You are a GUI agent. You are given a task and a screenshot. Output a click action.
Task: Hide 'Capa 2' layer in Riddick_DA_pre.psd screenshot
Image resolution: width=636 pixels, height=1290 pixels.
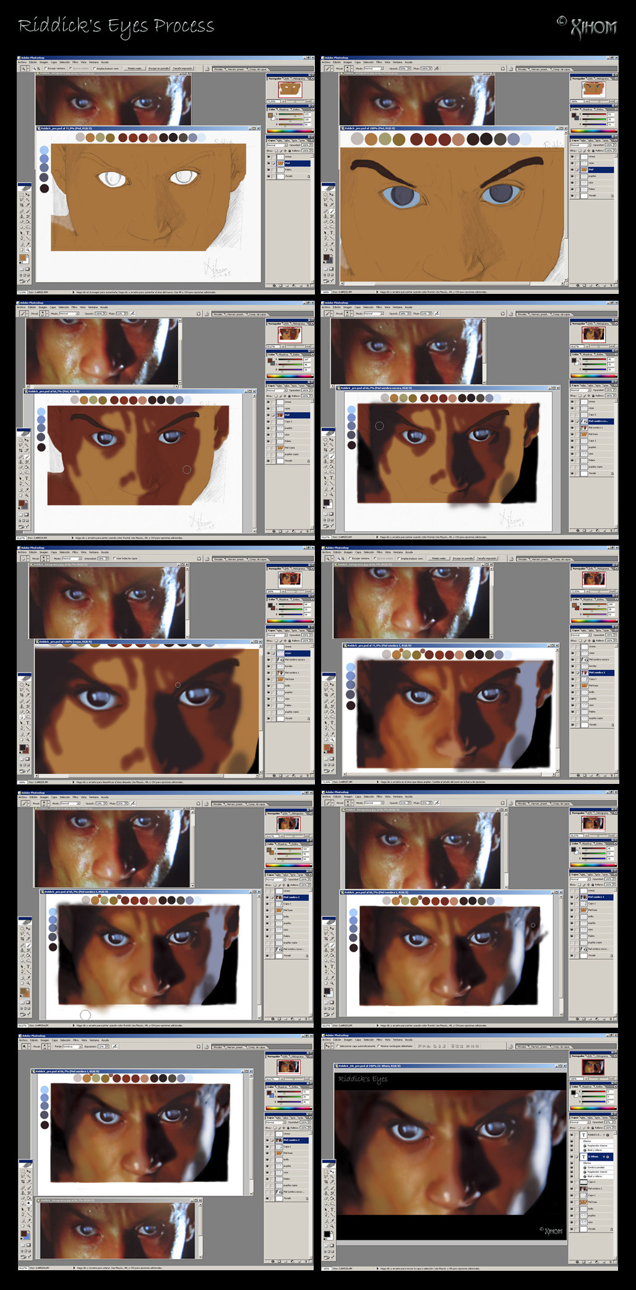572,1182
